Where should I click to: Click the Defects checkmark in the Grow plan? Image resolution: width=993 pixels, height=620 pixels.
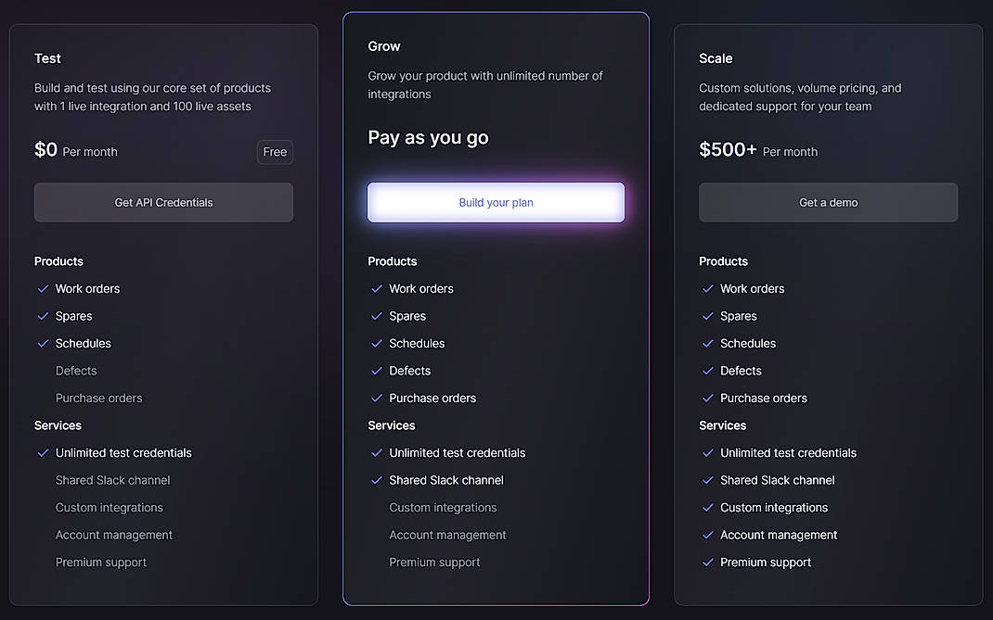[x=377, y=371]
